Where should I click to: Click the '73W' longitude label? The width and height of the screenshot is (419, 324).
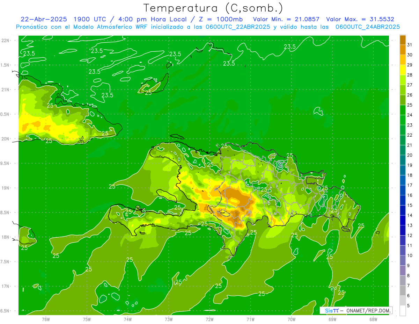pos(169,319)
